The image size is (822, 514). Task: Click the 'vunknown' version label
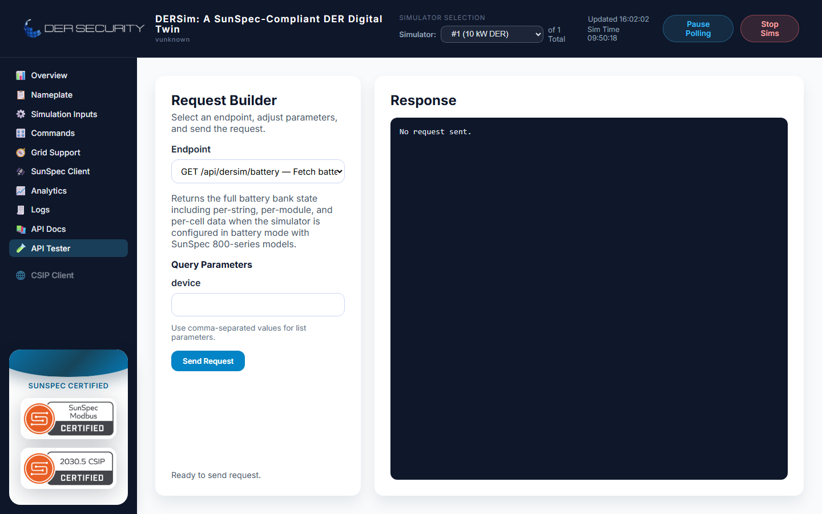point(172,40)
